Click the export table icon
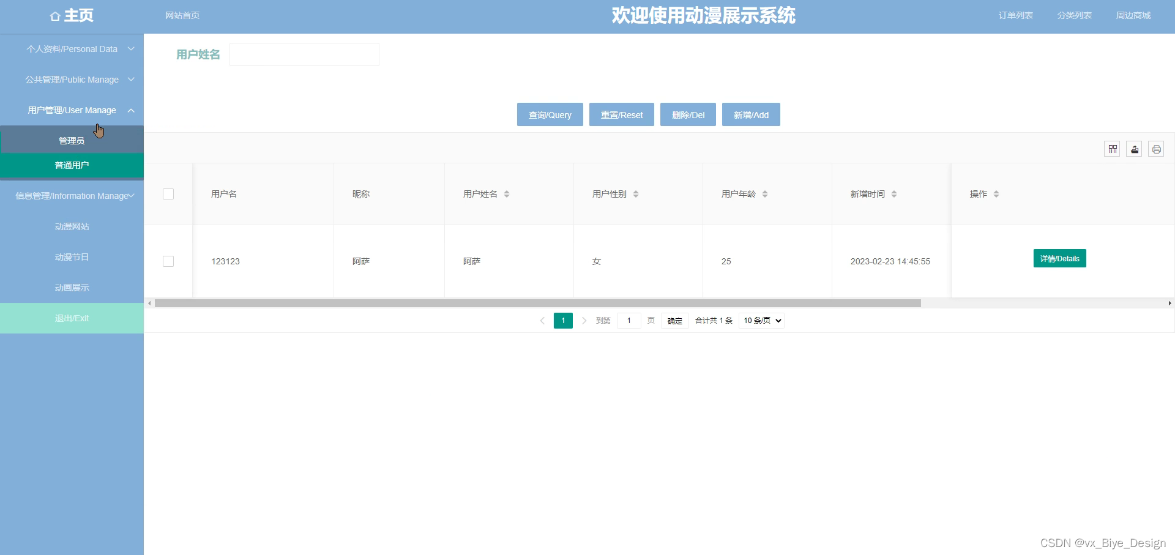 coord(1135,149)
